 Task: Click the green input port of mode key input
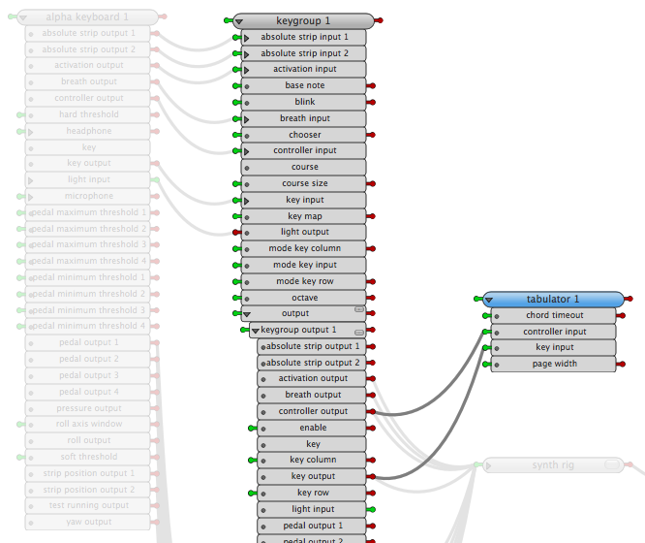[x=236, y=265]
